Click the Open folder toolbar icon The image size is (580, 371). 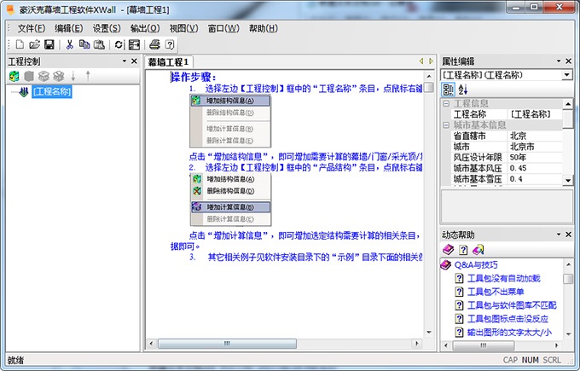34,44
